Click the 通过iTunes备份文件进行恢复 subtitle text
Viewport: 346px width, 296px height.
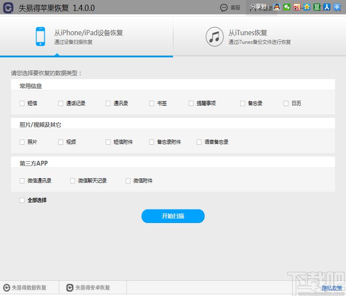pyautogui.click(x=259, y=42)
